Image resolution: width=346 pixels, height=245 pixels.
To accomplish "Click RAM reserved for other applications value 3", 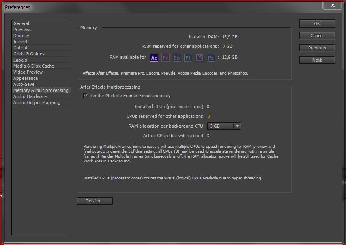I will [x=224, y=46].
